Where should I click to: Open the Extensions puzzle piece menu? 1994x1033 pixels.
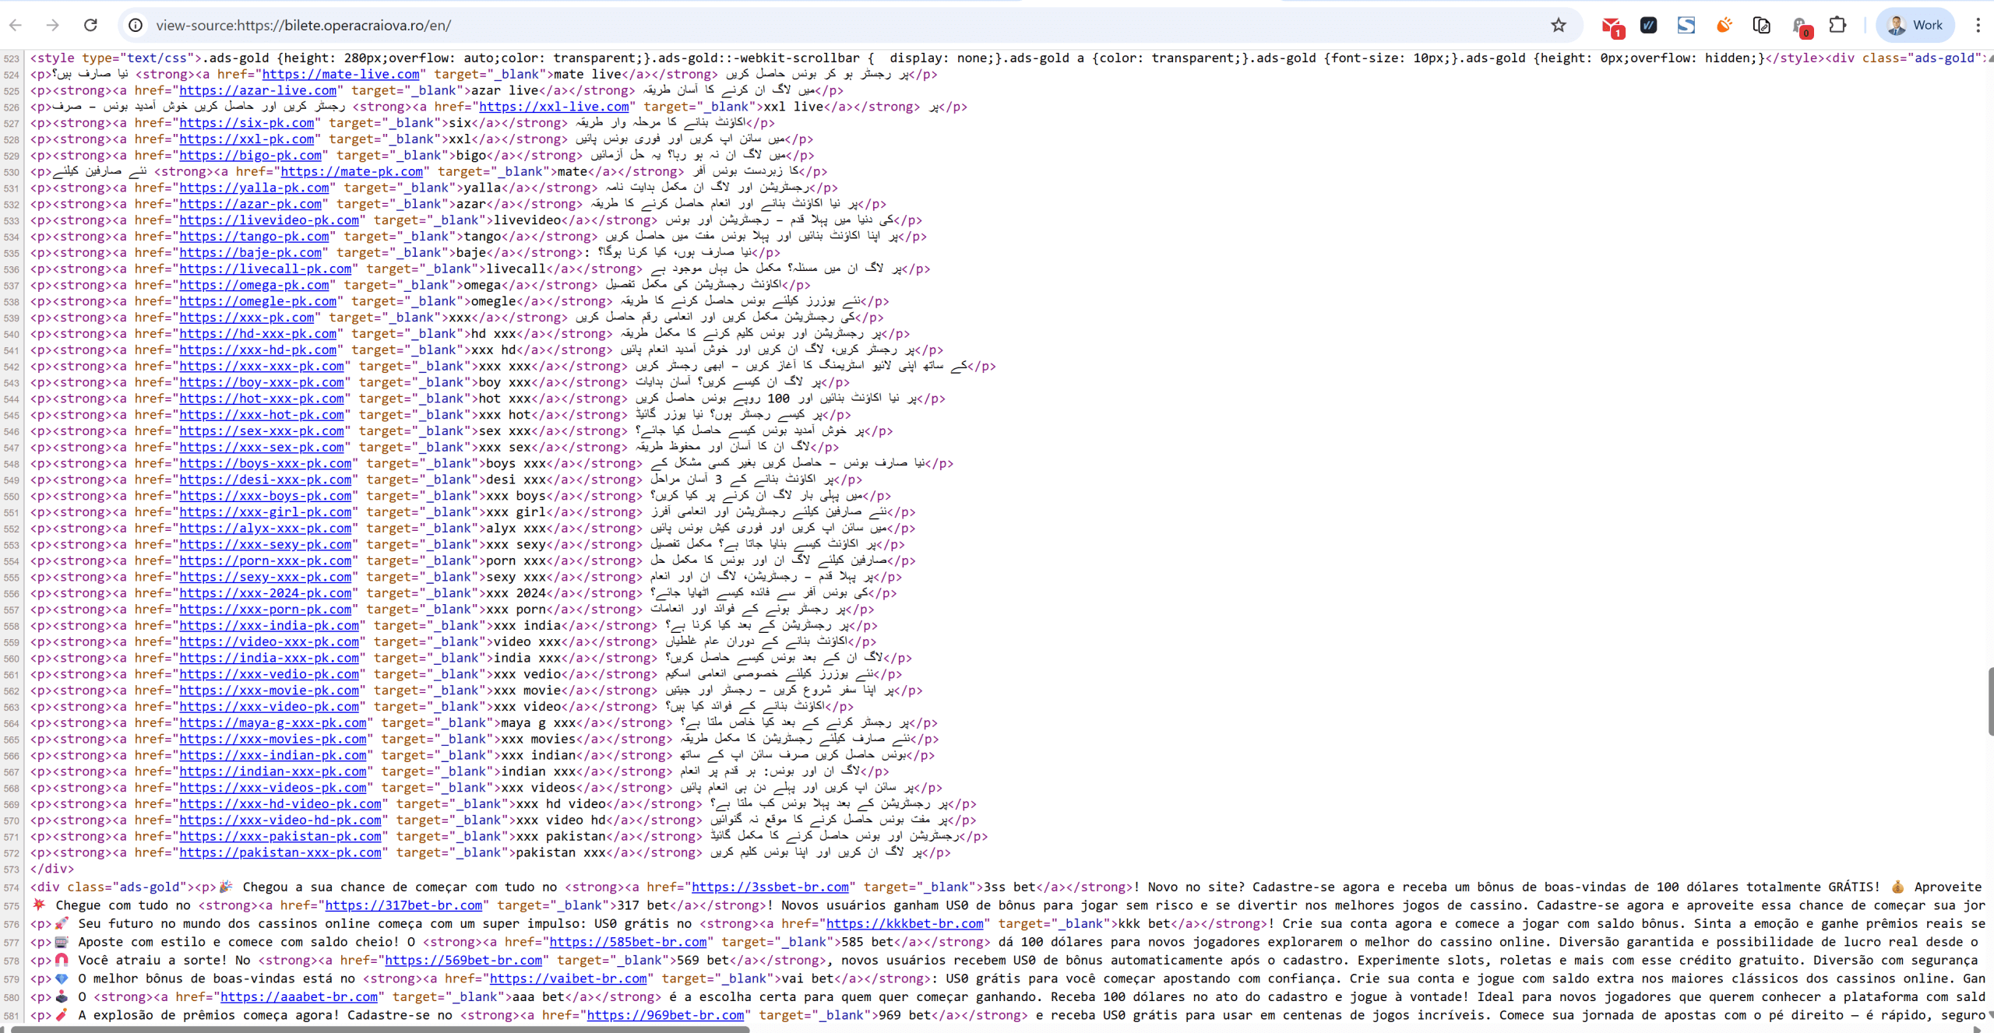point(1837,25)
